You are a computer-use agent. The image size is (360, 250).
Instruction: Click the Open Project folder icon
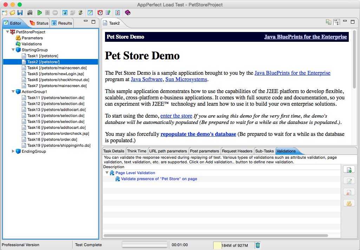click(x=12, y=13)
